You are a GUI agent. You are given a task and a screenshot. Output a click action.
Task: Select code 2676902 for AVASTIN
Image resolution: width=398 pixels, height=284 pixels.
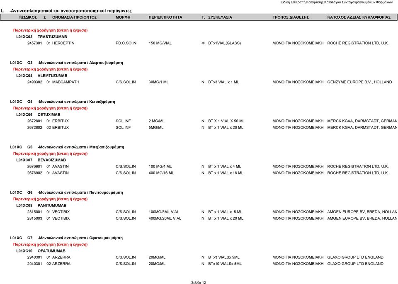click(x=34, y=173)
